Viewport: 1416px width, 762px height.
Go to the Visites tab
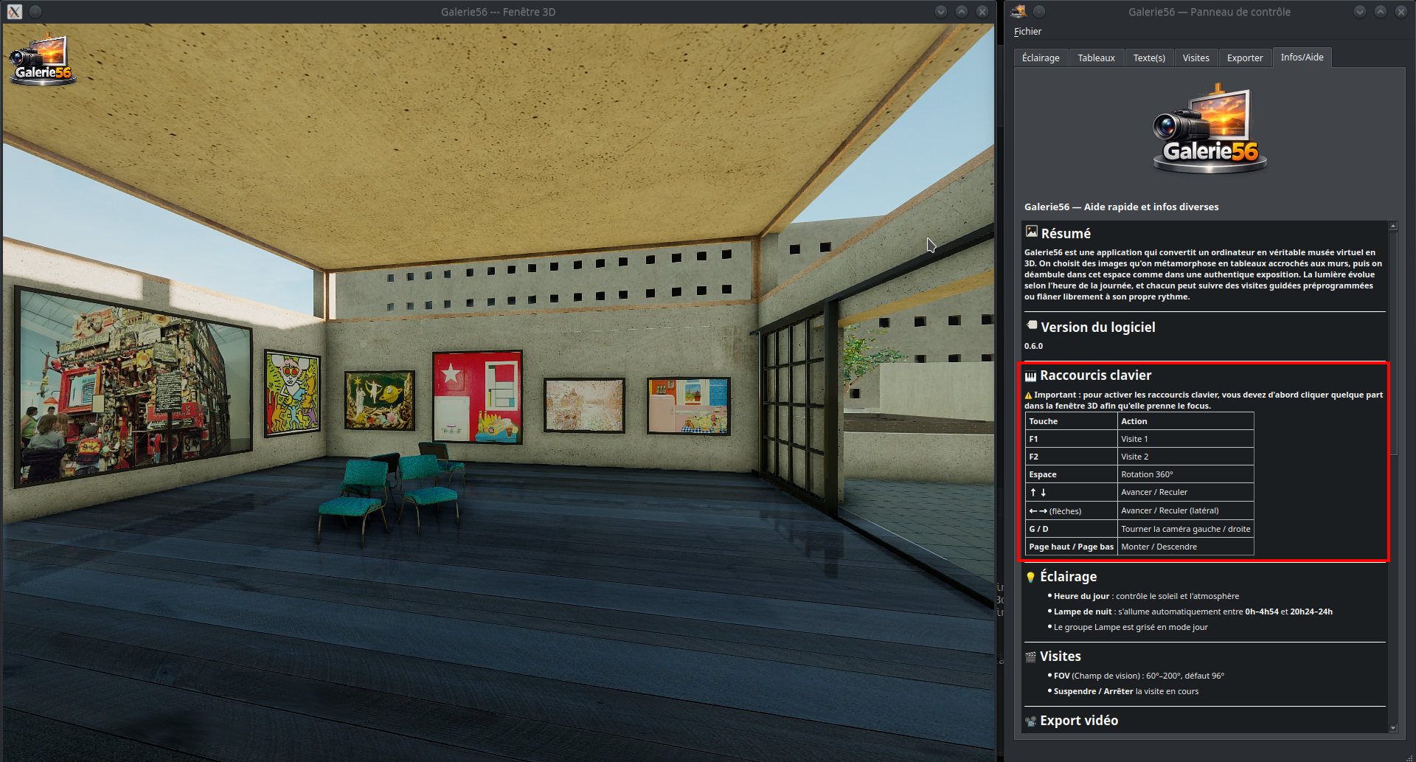pos(1195,58)
